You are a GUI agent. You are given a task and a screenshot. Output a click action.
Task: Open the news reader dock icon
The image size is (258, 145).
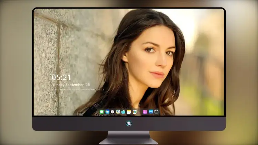click(x=118, y=112)
